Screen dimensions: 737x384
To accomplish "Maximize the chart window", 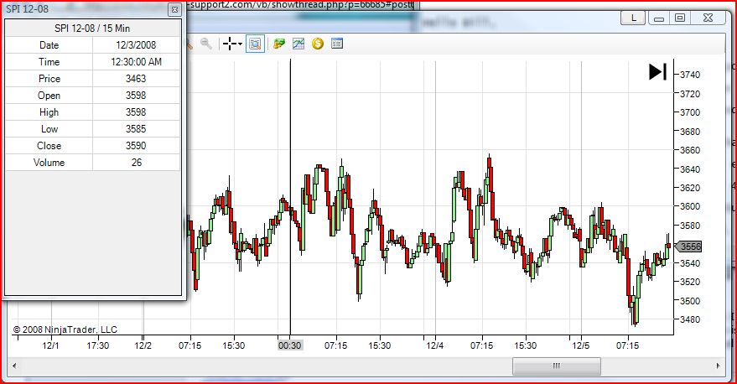I will click(680, 18).
